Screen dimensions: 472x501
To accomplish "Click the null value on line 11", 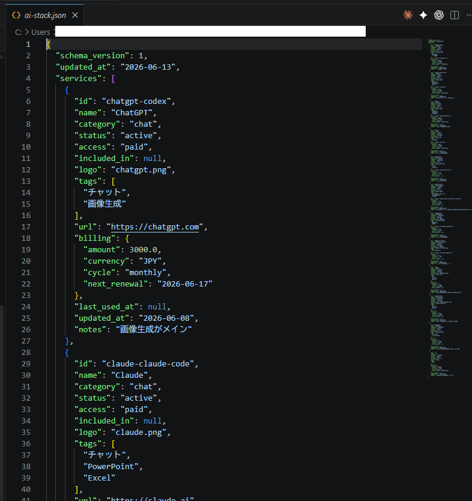I will (153, 158).
